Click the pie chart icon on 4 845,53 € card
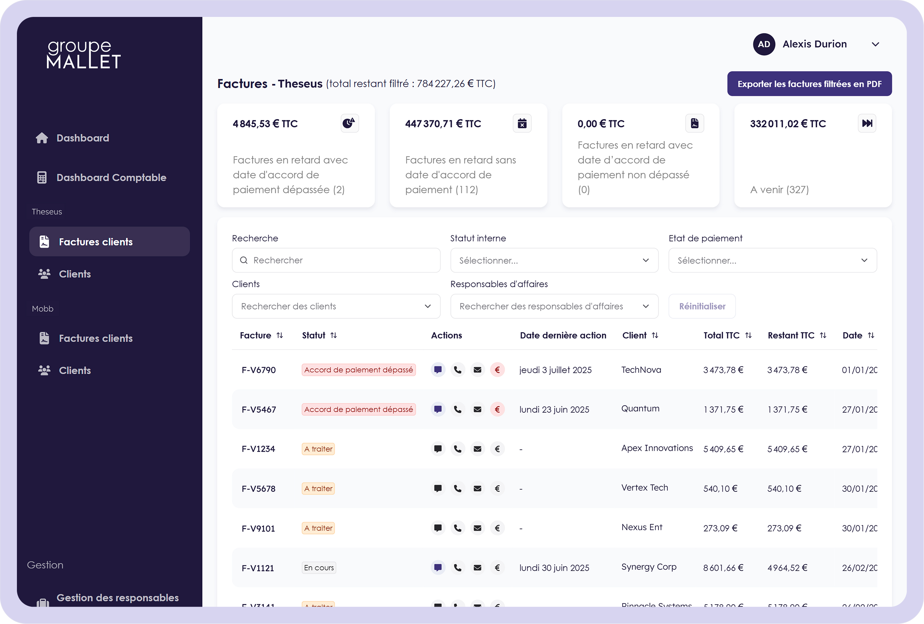Viewport: 924px width, 624px height. (x=349, y=123)
